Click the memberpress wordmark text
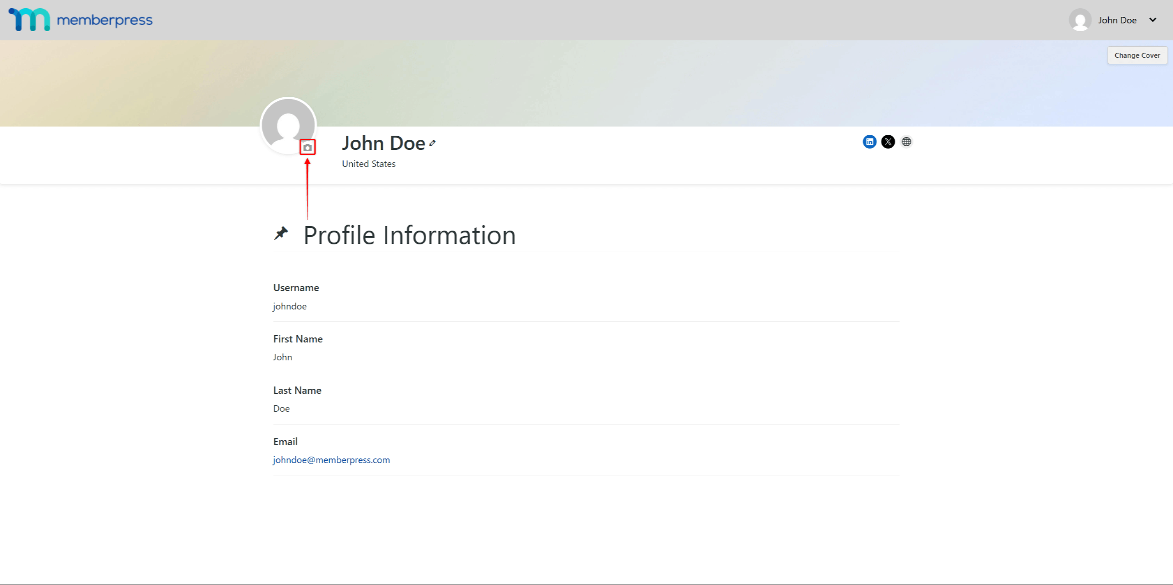Screen dimensions: 1173x585 click(105, 20)
